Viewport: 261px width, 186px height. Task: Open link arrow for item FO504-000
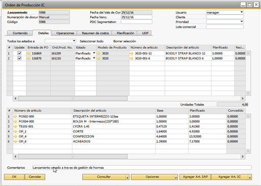coord(15,121)
